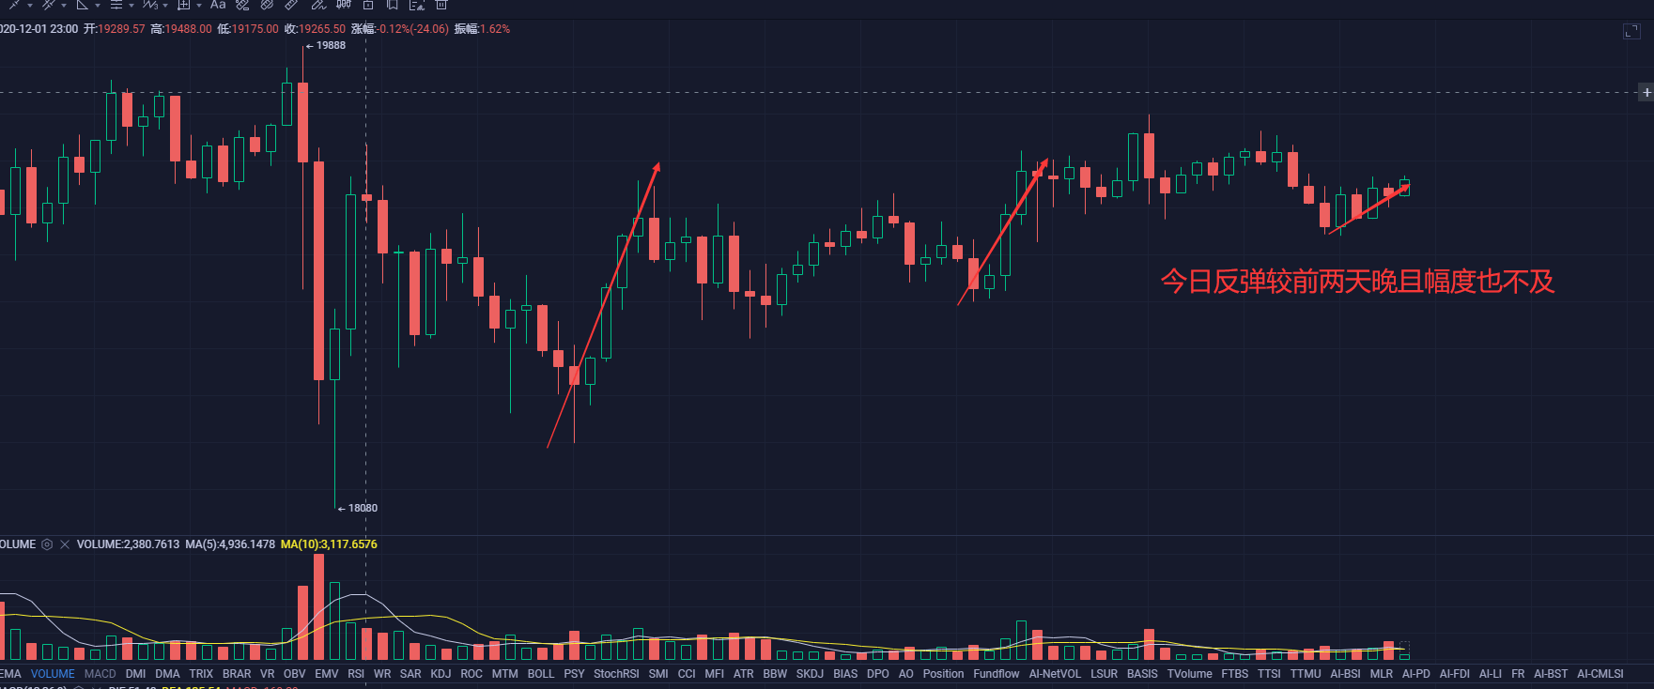Select the Aa text annotation tool
Screen dimensions: 1654x689
pyautogui.click(x=218, y=5)
